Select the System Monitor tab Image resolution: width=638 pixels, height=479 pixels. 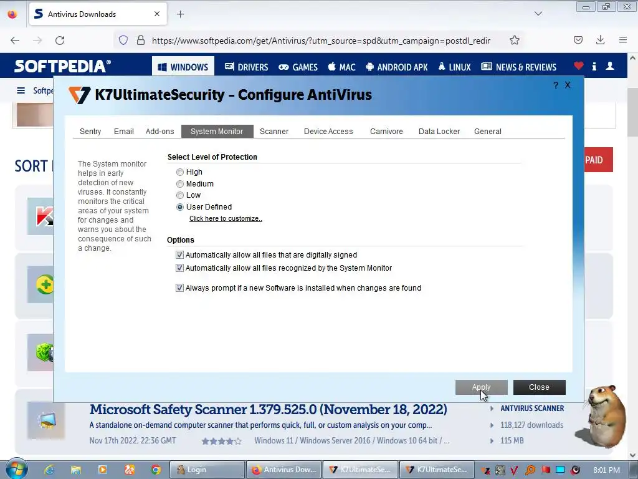pyautogui.click(x=217, y=132)
